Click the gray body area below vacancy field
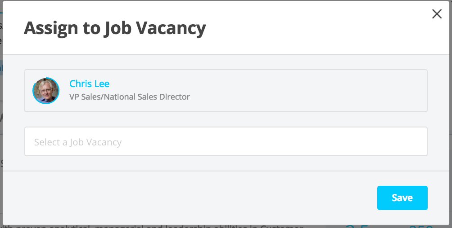Screen dimensions: 452x228 (226, 163)
